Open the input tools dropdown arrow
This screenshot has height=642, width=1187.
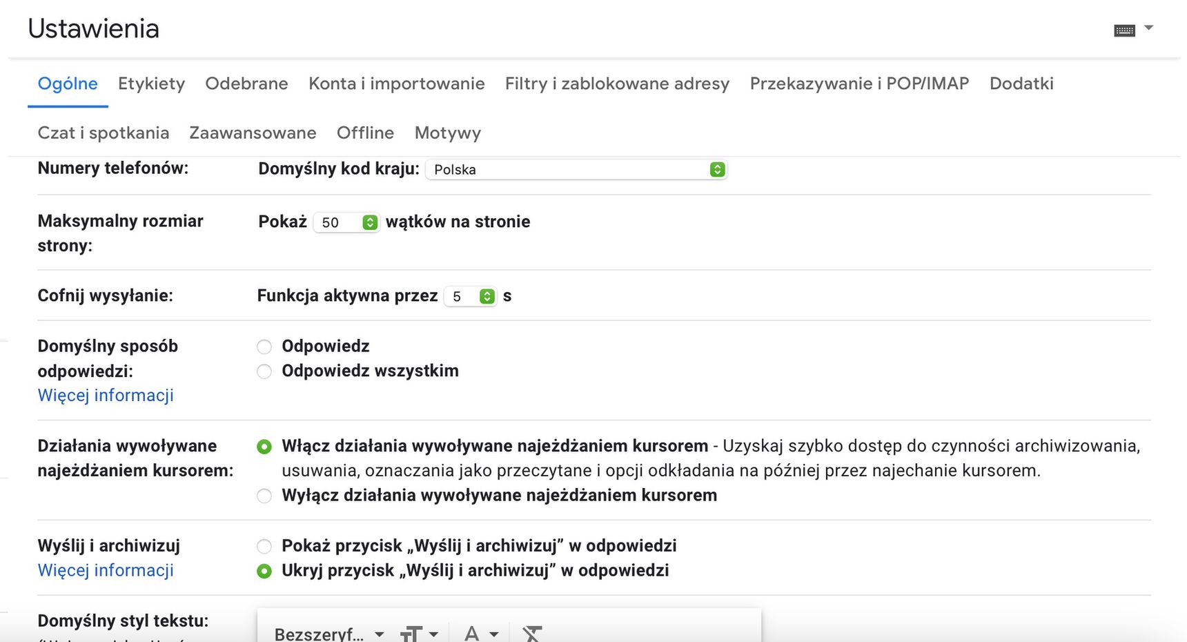1149,28
